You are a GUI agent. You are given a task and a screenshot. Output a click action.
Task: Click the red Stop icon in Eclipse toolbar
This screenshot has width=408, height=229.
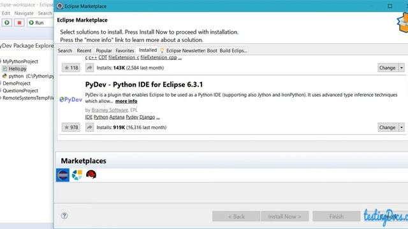point(19,23)
